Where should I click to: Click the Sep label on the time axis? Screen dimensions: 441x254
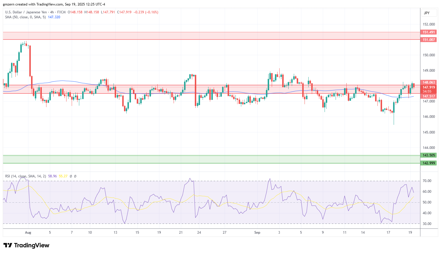point(257,233)
